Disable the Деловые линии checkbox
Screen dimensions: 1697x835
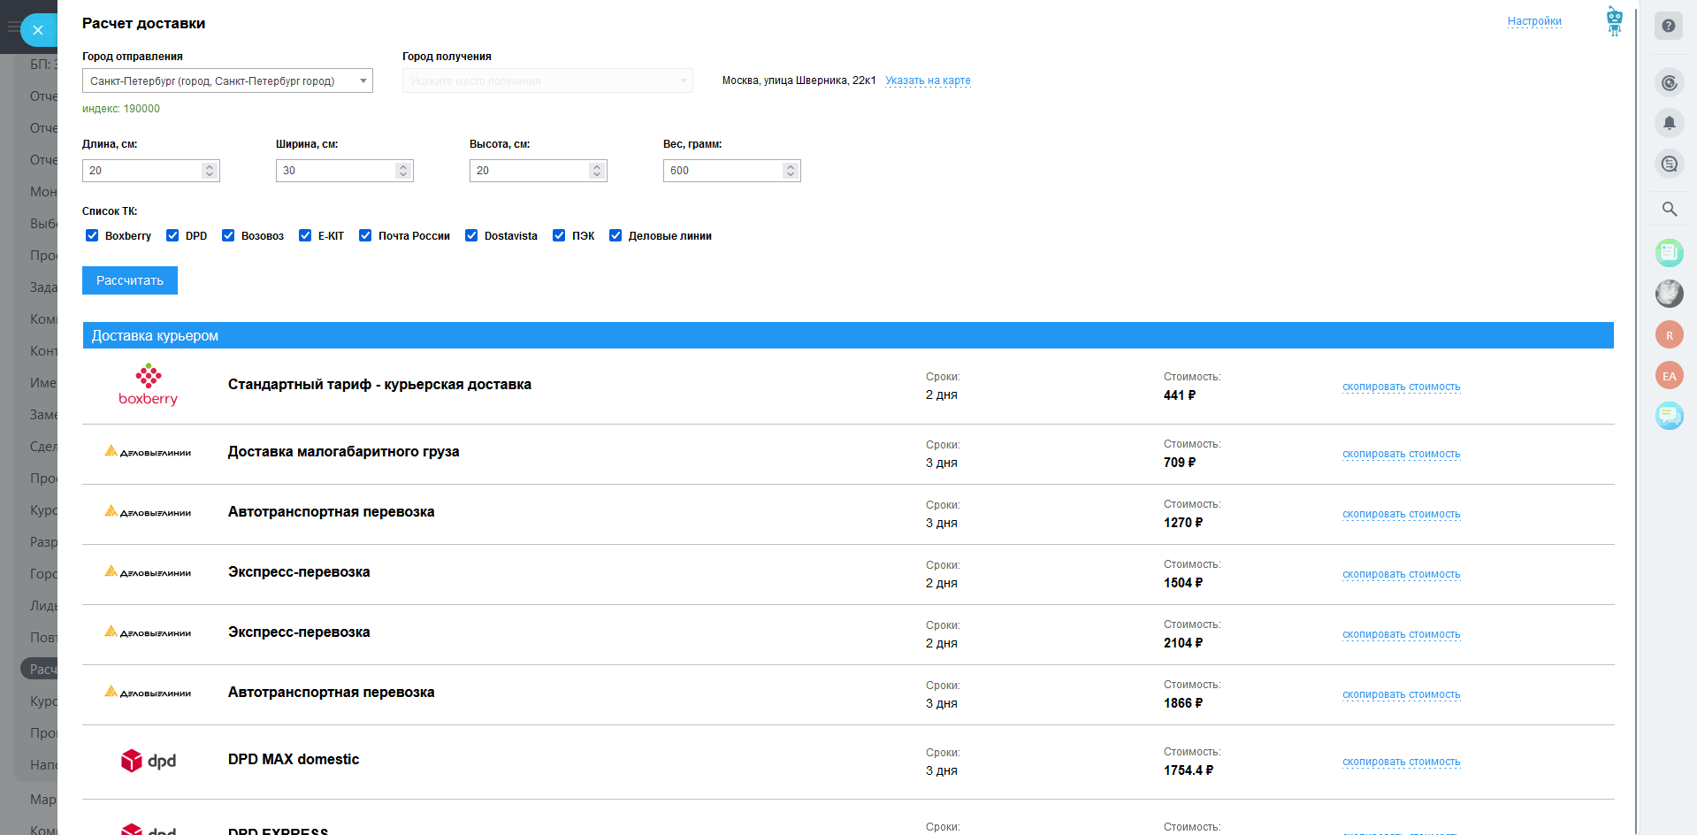pyautogui.click(x=615, y=235)
